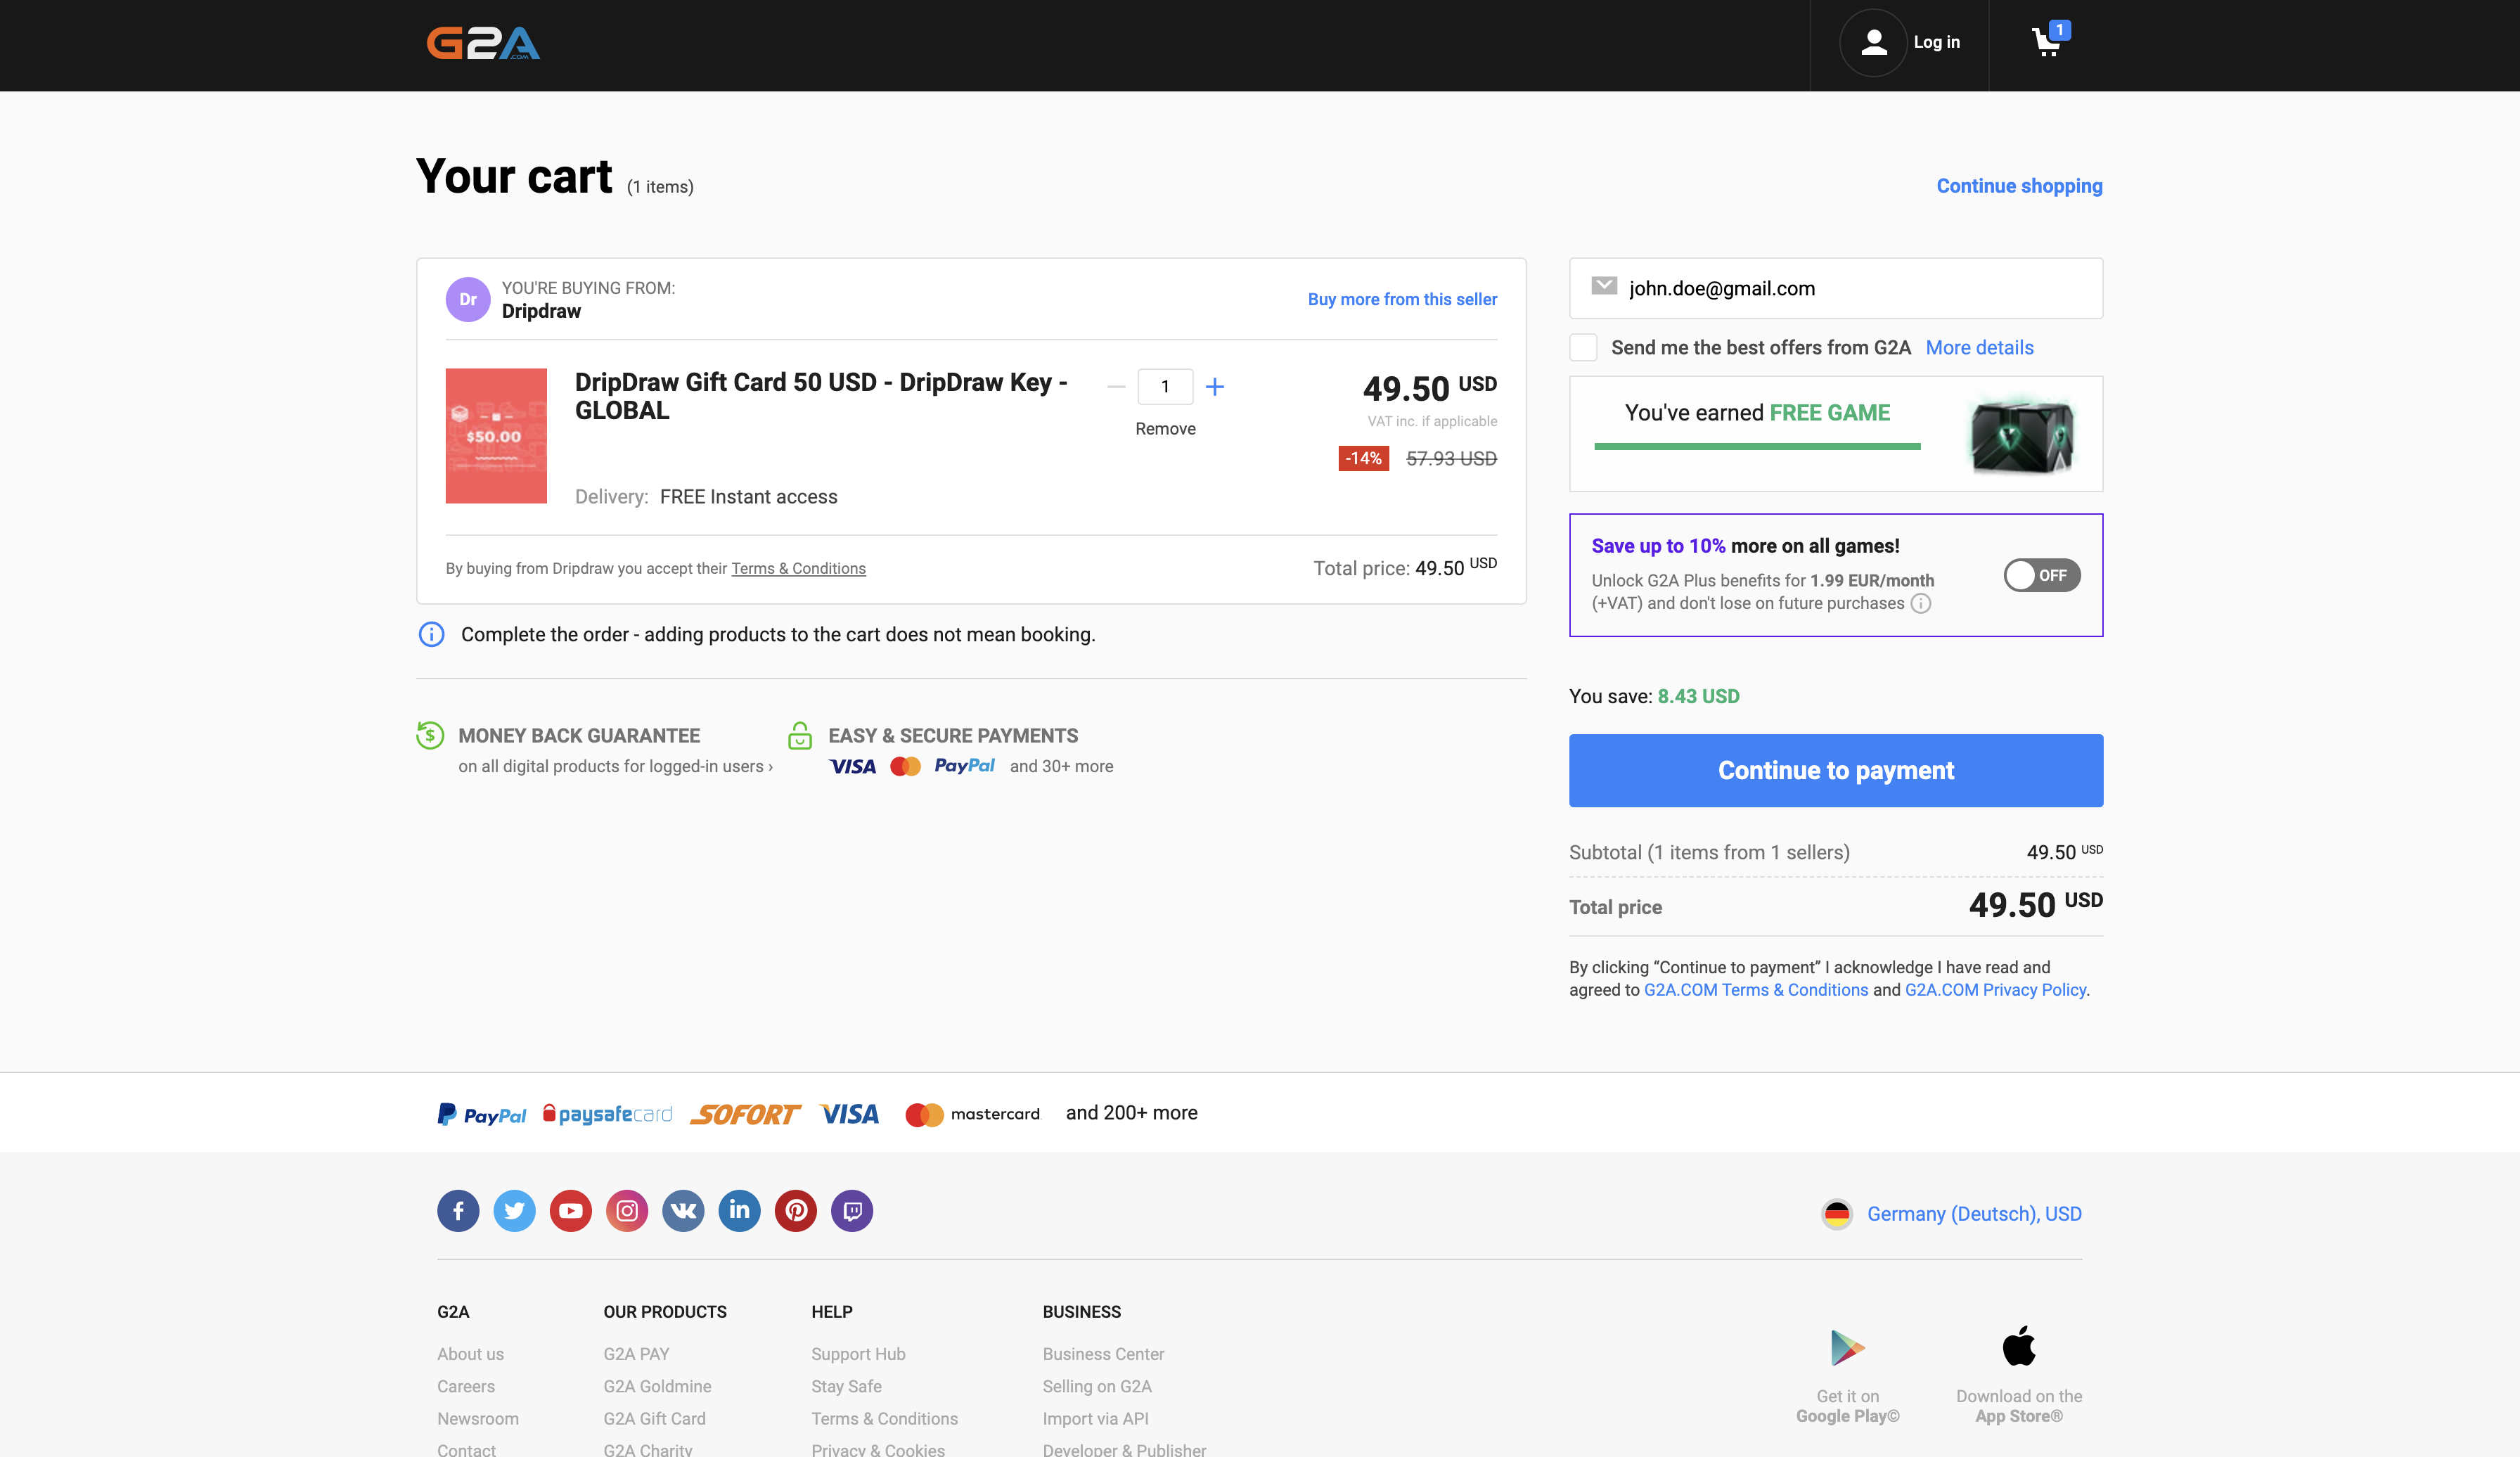This screenshot has width=2520, height=1457.
Task: Open G2A Facebook page icon
Action: (x=458, y=1211)
